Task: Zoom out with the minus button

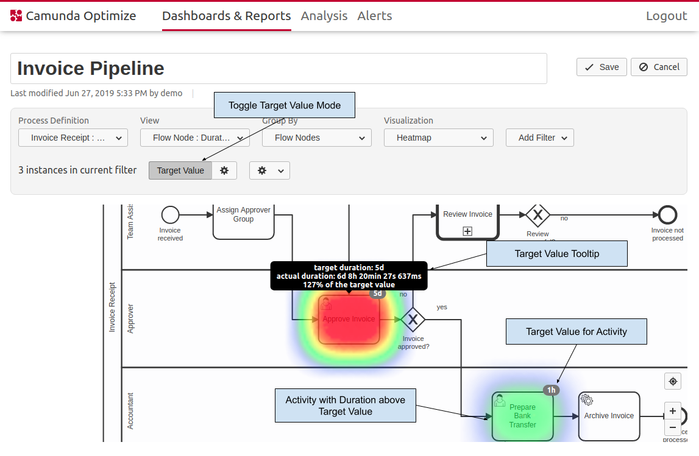Action: click(x=673, y=428)
